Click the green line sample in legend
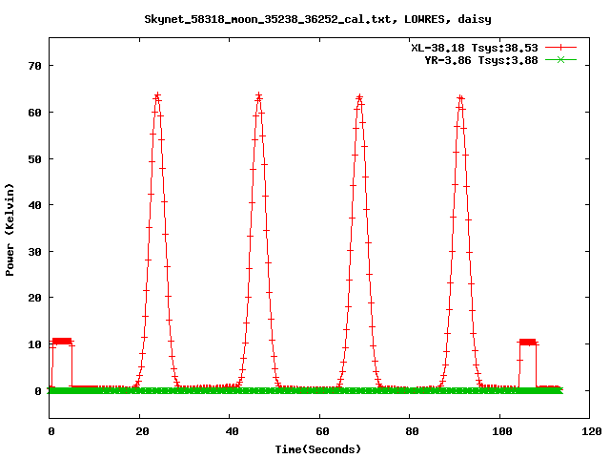 [560, 59]
